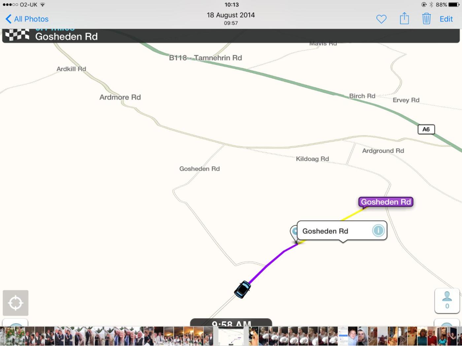This screenshot has width=462, height=346.
Task: Delete the photo using the trash icon
Action: 426,18
